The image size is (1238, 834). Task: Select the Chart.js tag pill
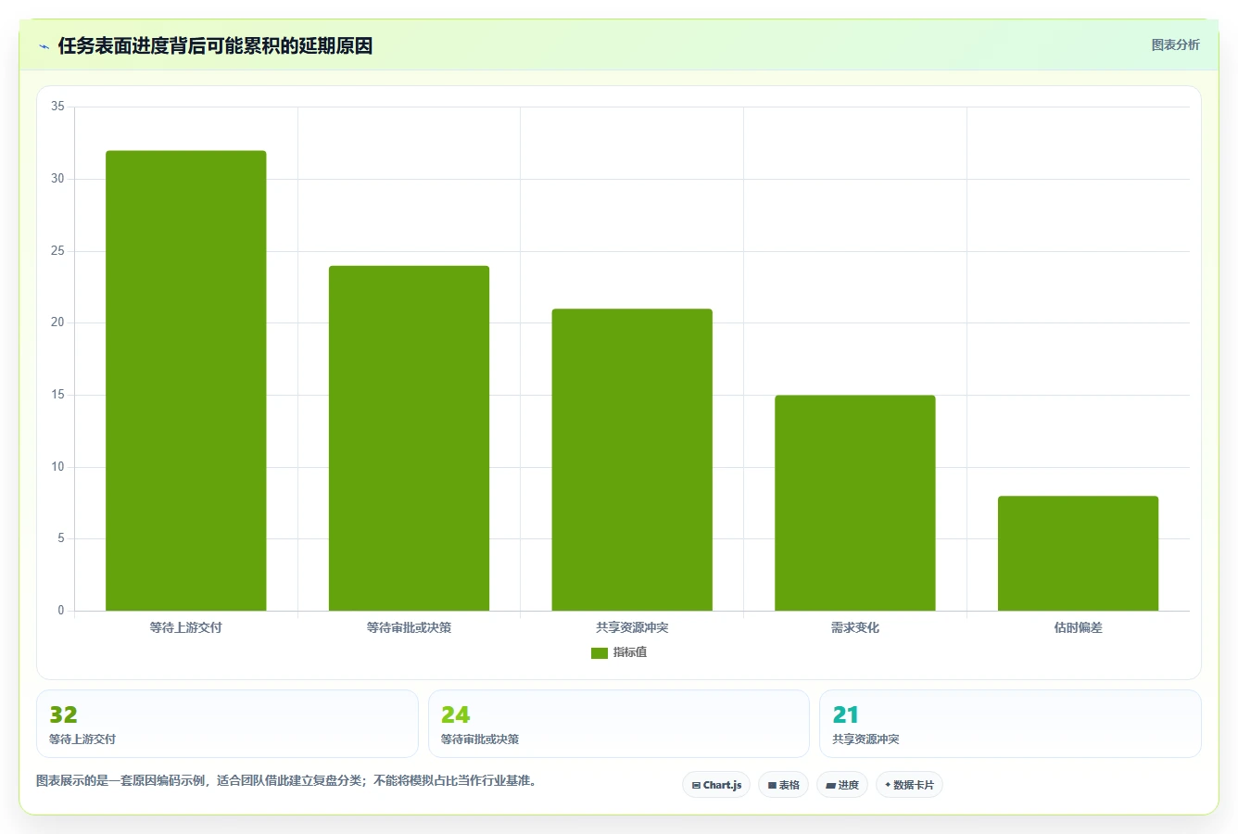click(x=716, y=785)
